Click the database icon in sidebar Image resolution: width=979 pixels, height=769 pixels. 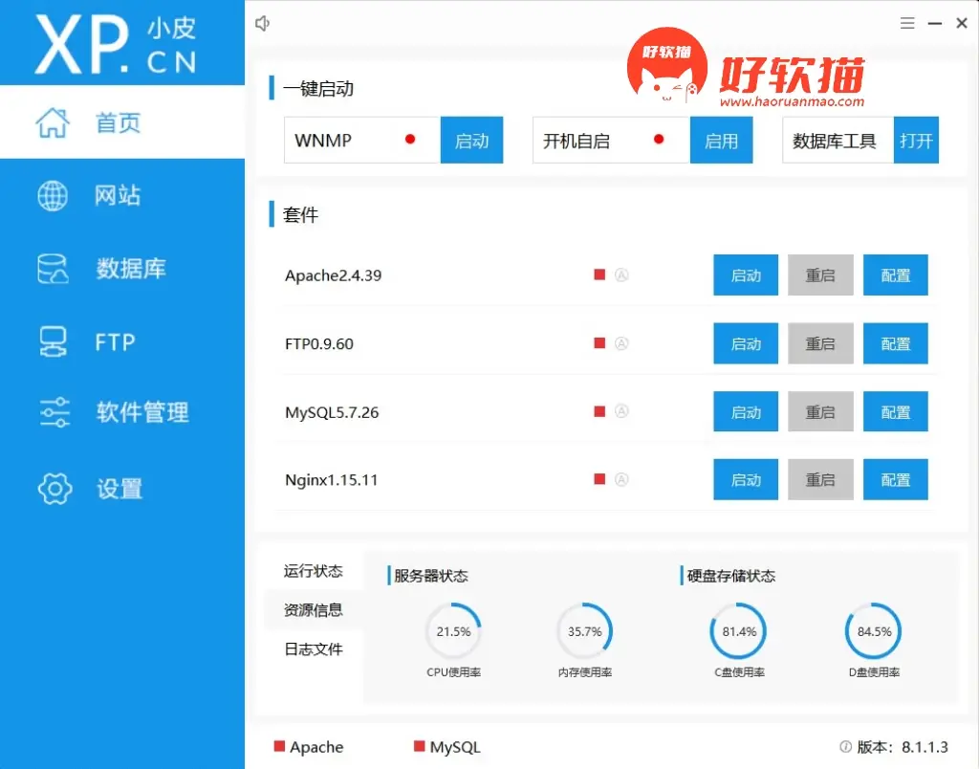[x=53, y=269]
